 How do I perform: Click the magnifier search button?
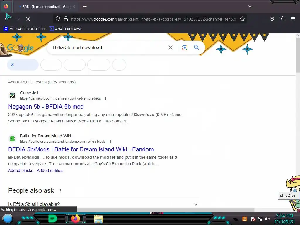click(x=196, y=47)
